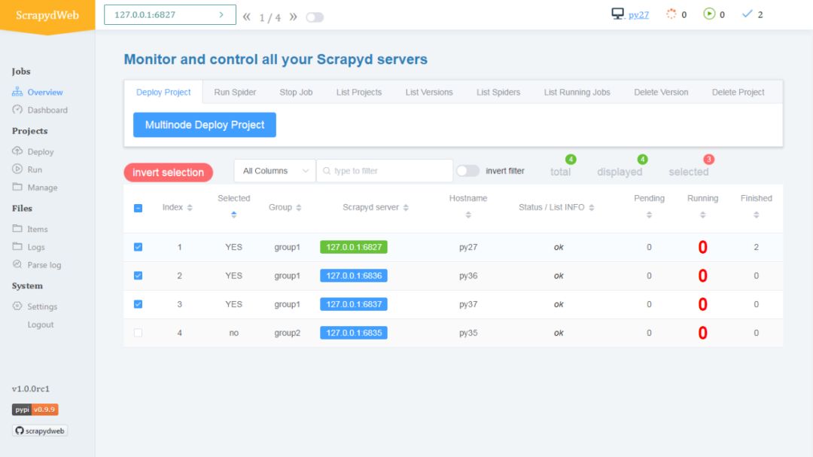The height and width of the screenshot is (457, 813).
Task: Log out via the Logout link
Action: 41,324
